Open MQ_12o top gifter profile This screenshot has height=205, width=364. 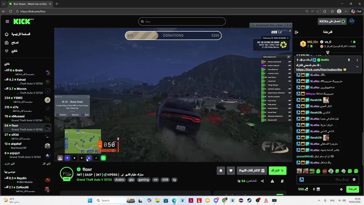[312, 42]
